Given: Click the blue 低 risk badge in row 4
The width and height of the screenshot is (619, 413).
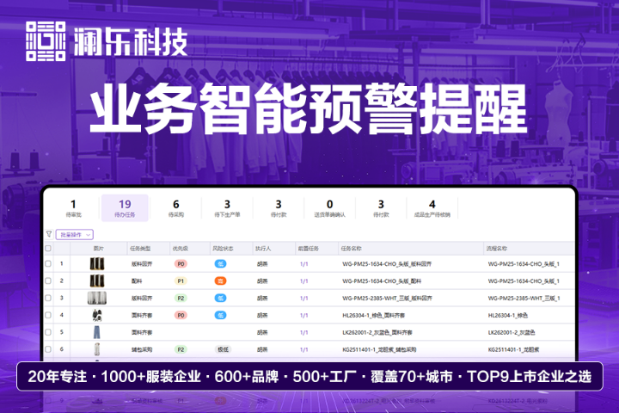Looking at the screenshot, I should pyautogui.click(x=221, y=316).
